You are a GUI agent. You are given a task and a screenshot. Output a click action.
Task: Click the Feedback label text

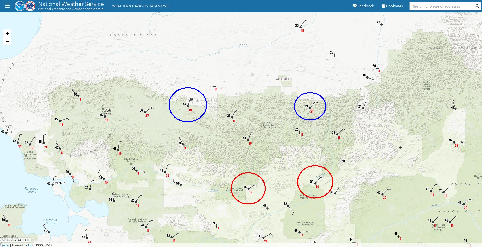click(x=365, y=5)
